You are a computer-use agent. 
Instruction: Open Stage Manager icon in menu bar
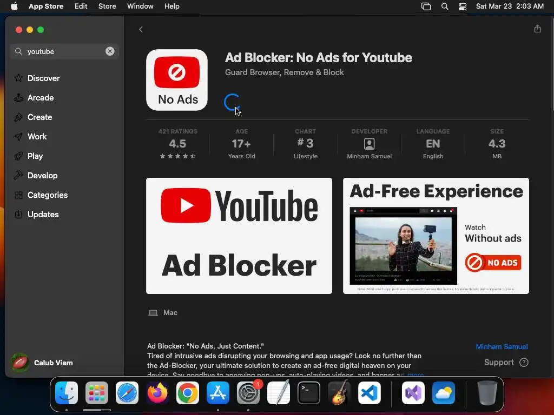tap(426, 6)
